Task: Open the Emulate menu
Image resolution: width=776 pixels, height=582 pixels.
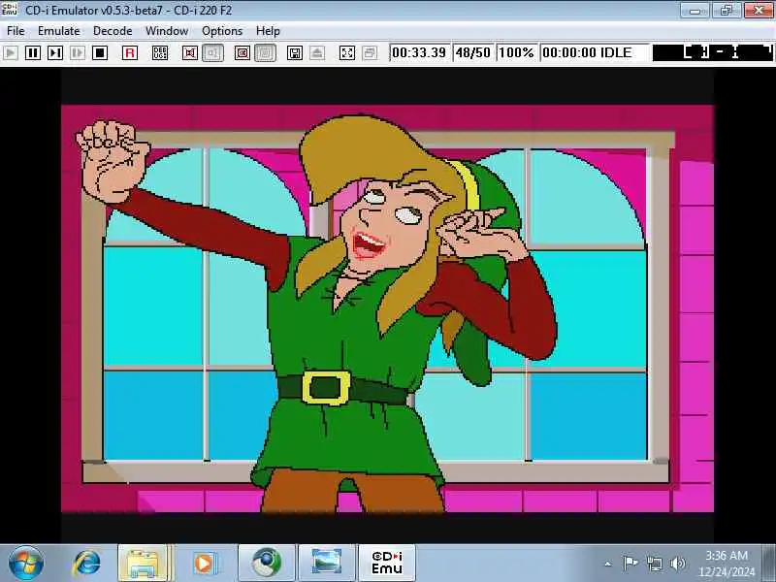Action: [58, 31]
